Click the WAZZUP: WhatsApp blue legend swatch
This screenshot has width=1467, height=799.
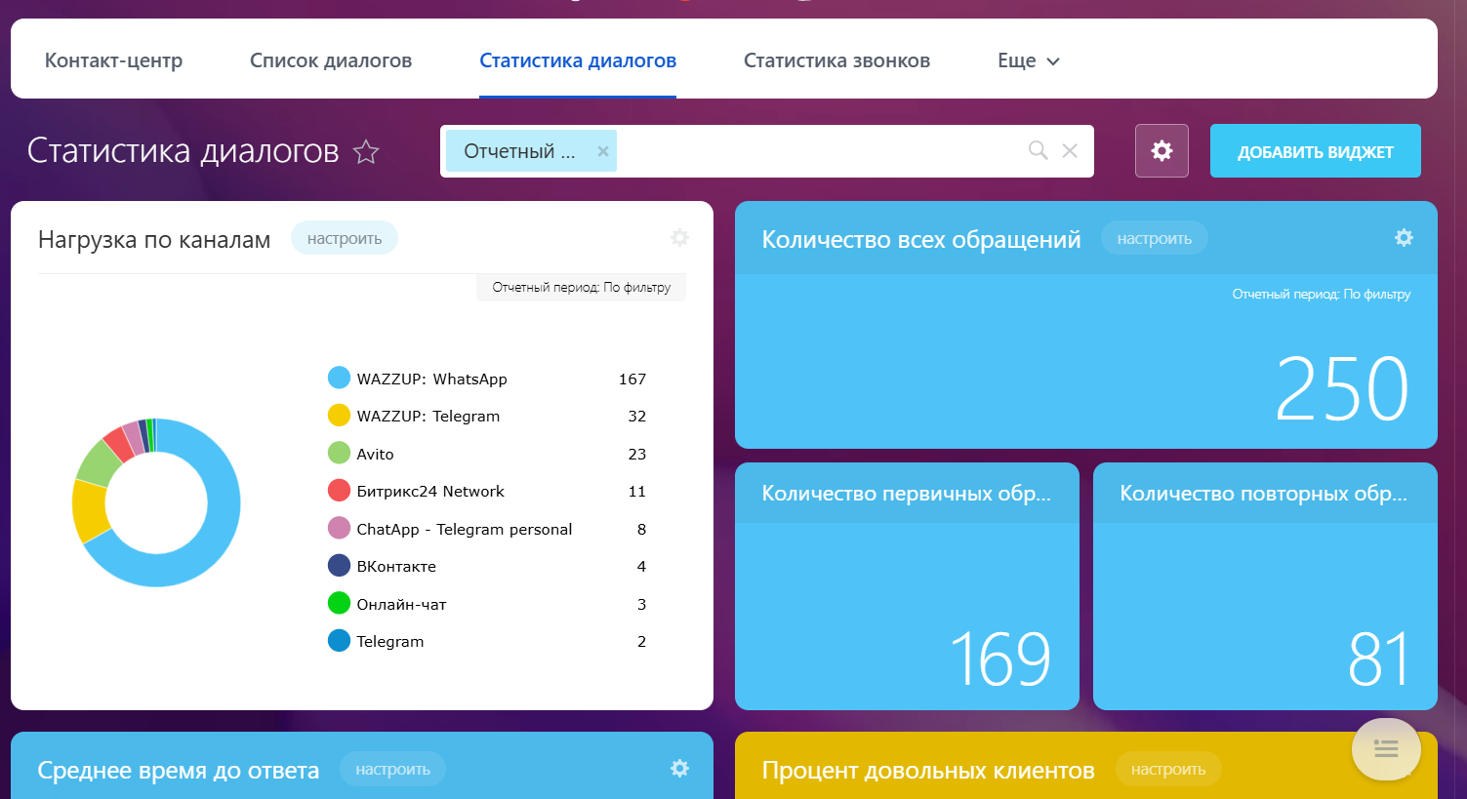pyautogui.click(x=339, y=379)
